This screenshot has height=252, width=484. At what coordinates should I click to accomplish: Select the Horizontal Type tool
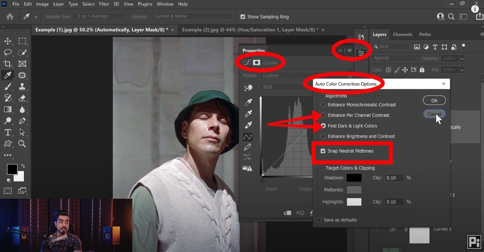[8, 132]
